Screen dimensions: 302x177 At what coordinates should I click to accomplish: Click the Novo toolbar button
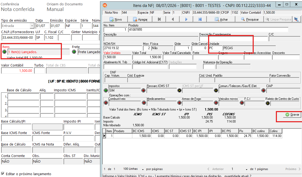(x=116, y=19)
